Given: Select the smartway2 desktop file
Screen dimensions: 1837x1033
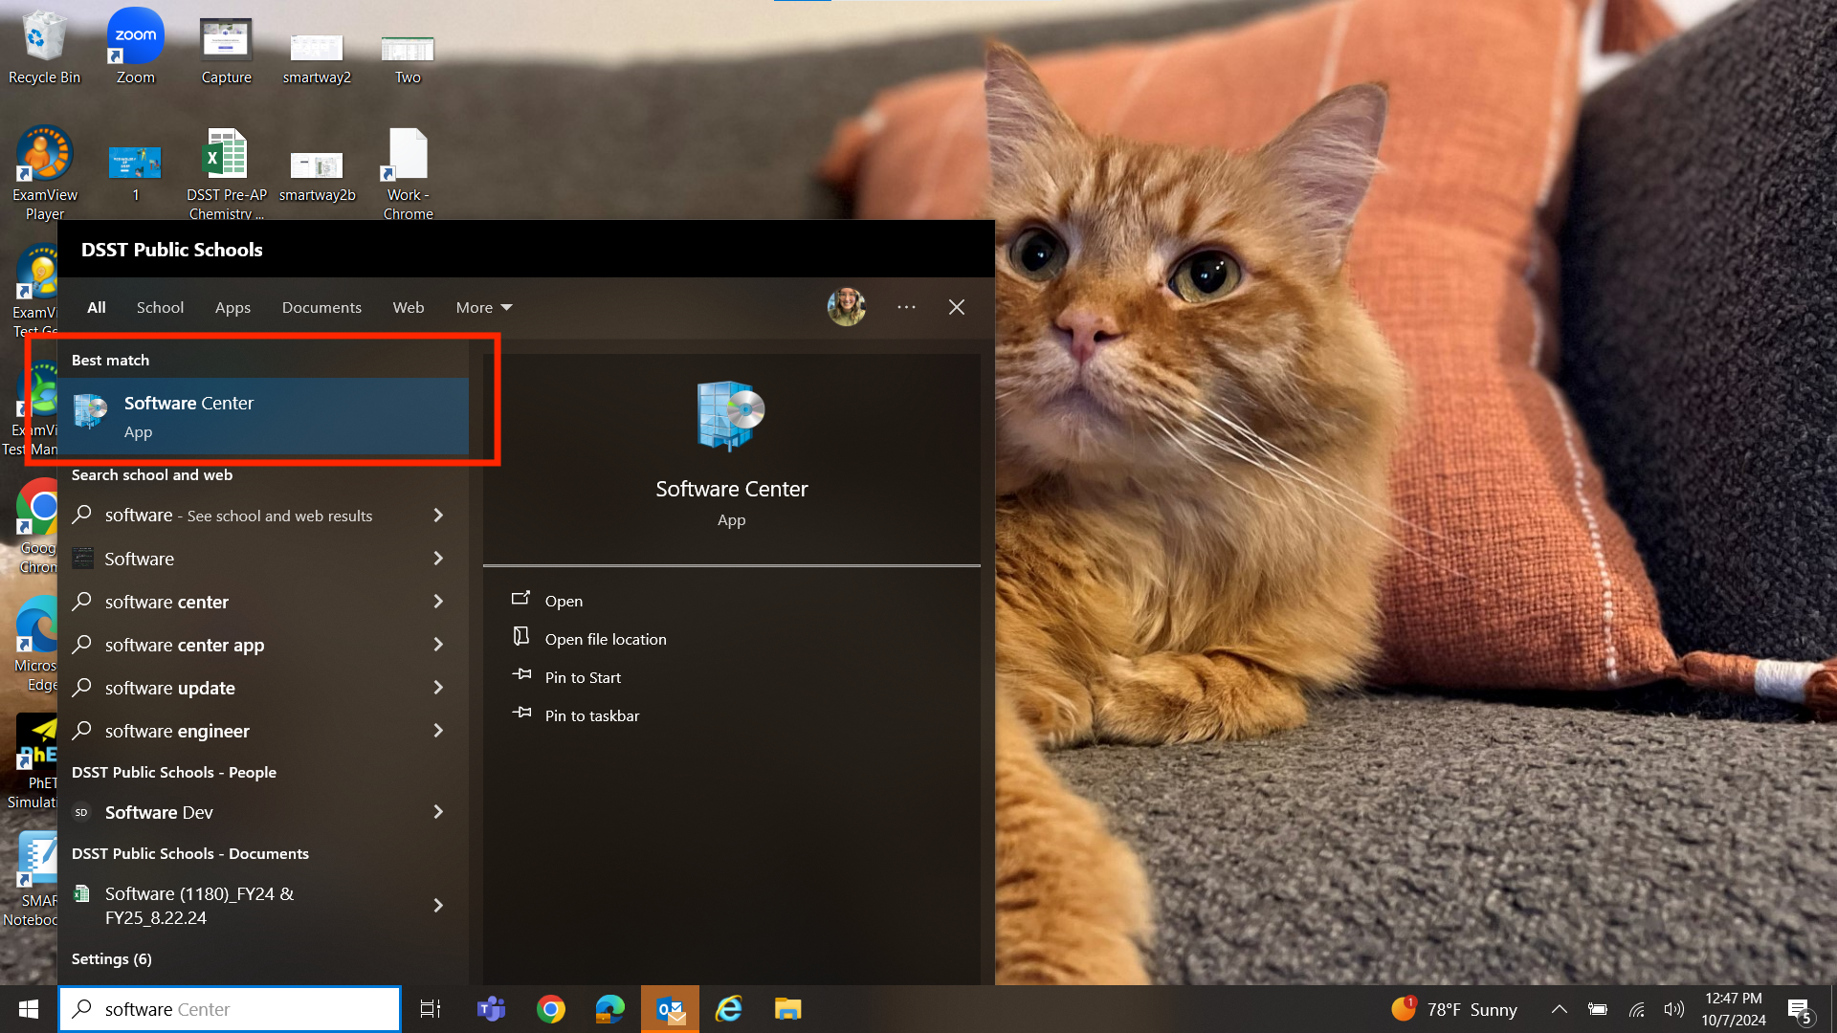Looking at the screenshot, I should 317,57.
